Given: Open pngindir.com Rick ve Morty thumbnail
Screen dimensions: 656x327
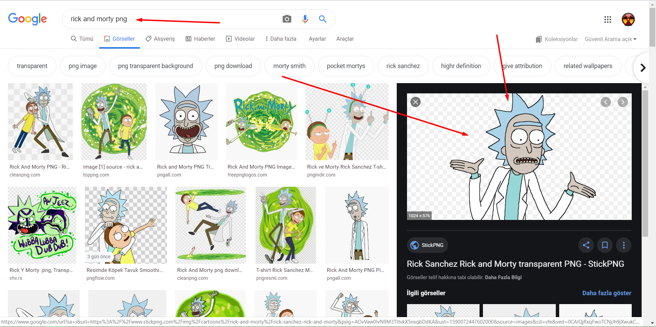Looking at the screenshot, I should coord(347,121).
